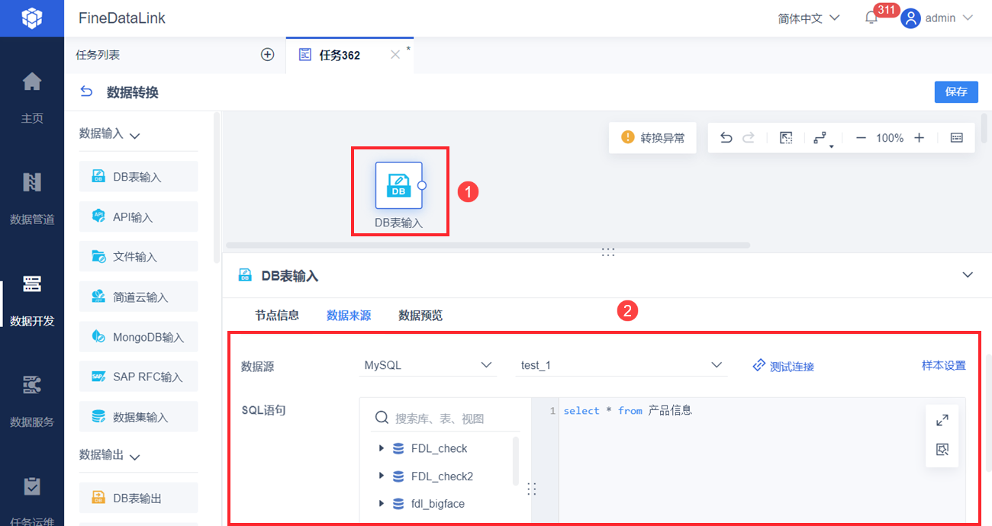Viewport: 992px width, 526px height.
Task: Collapse the 数据输出 category
Action: (x=135, y=457)
